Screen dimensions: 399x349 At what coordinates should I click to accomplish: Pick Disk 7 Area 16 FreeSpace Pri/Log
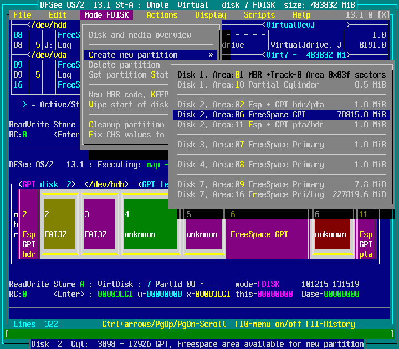coord(282,194)
